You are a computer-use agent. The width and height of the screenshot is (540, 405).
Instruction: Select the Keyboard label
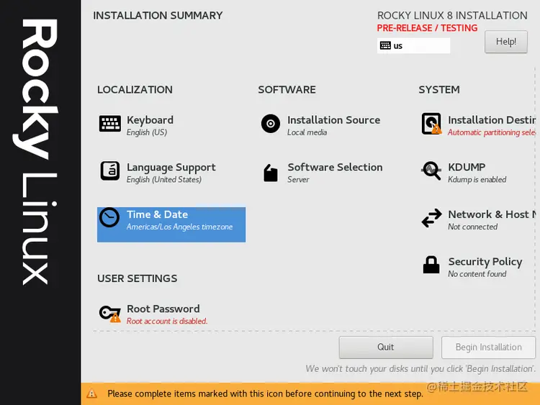[x=150, y=120]
